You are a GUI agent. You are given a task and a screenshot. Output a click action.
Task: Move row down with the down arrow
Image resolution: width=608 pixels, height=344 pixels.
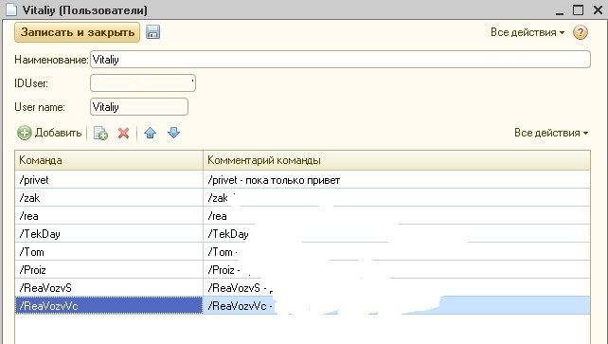[x=173, y=133]
